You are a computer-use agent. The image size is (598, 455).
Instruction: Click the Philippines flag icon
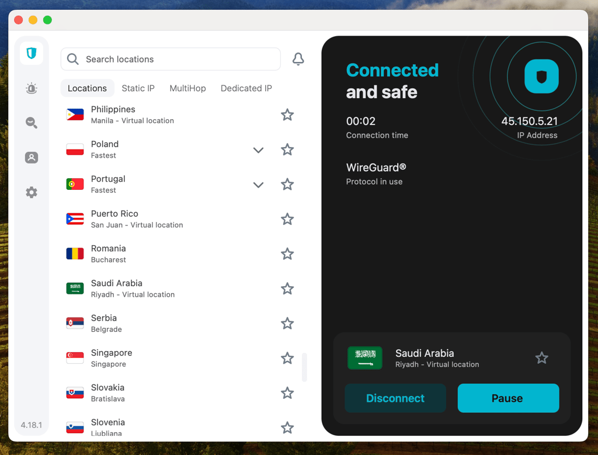75,114
